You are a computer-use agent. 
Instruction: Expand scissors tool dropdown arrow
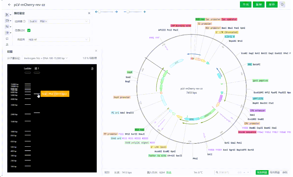tap(11, 15)
